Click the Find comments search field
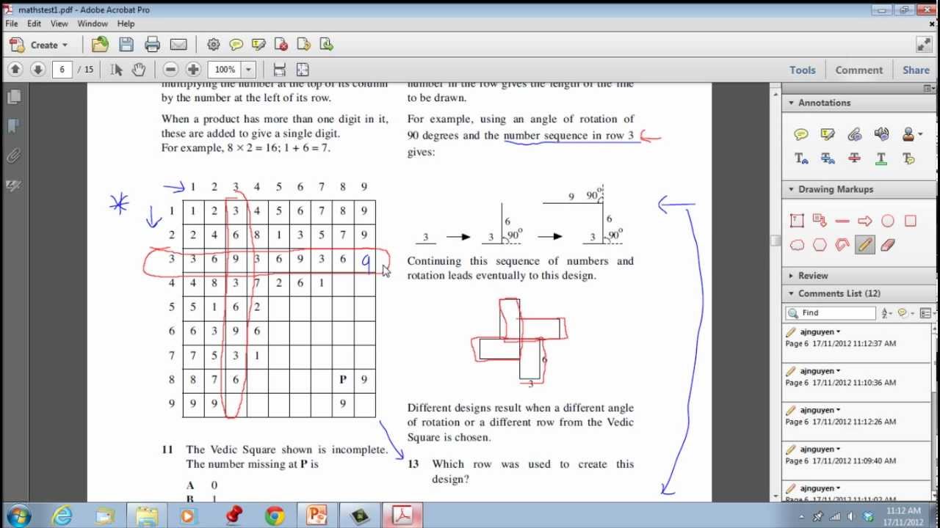This screenshot has height=528, width=940. 830,313
